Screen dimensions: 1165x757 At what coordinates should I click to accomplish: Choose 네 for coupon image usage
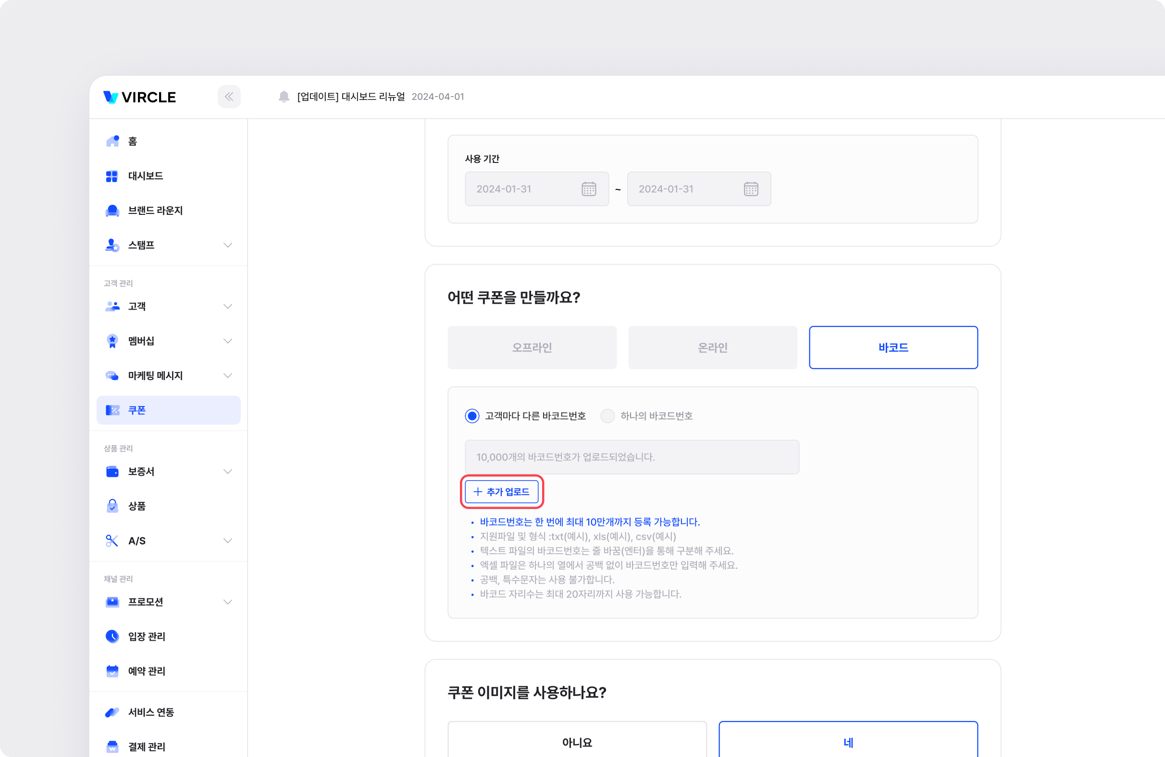848,742
